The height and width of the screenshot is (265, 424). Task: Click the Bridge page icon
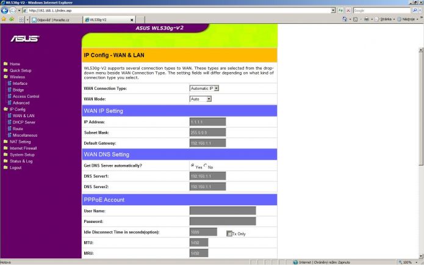click(10, 90)
